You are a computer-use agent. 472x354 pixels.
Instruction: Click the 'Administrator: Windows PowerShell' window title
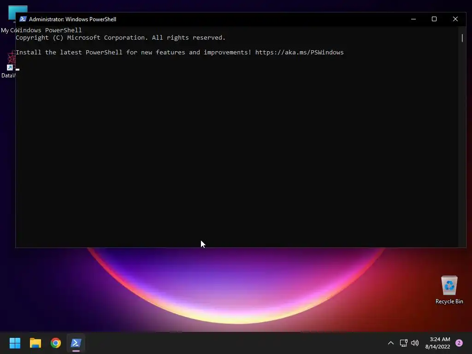72,19
